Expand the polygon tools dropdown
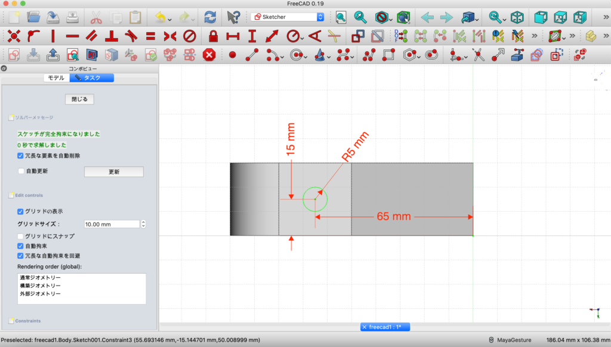The width and height of the screenshot is (611, 347). [418, 58]
